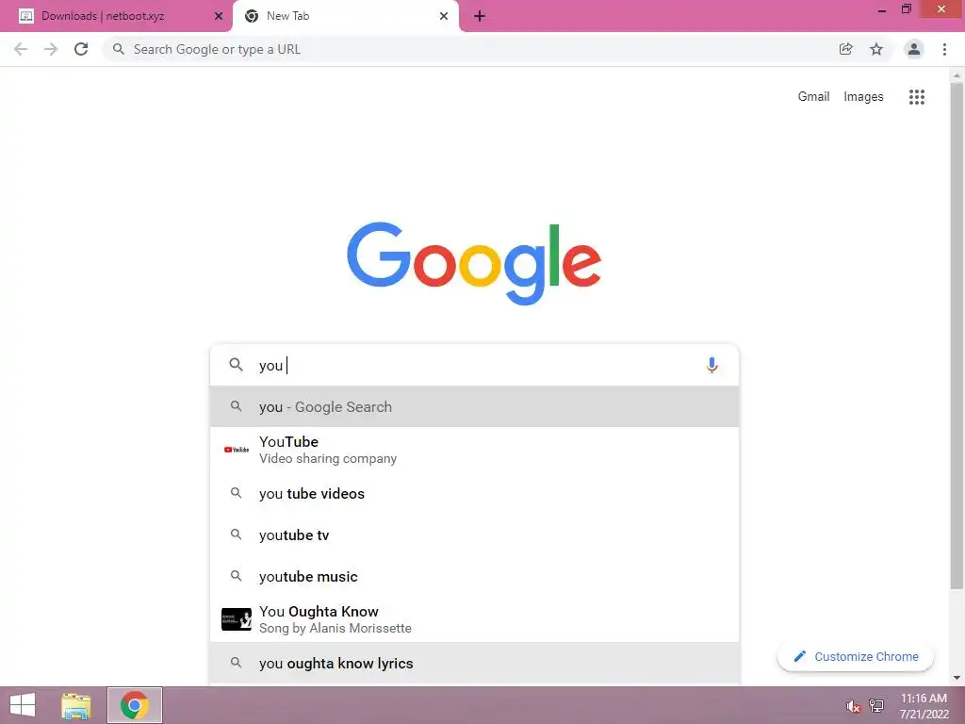
Task: Select the New Tab tab
Action: (x=345, y=16)
